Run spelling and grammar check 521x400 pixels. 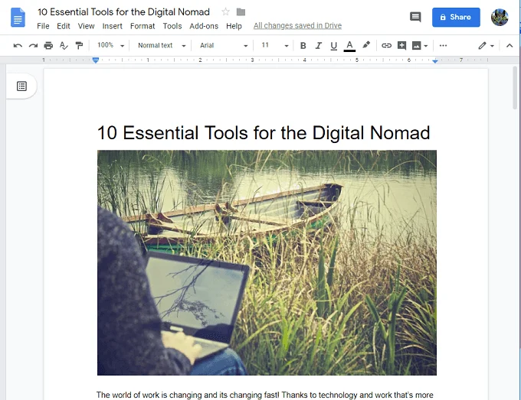click(64, 45)
